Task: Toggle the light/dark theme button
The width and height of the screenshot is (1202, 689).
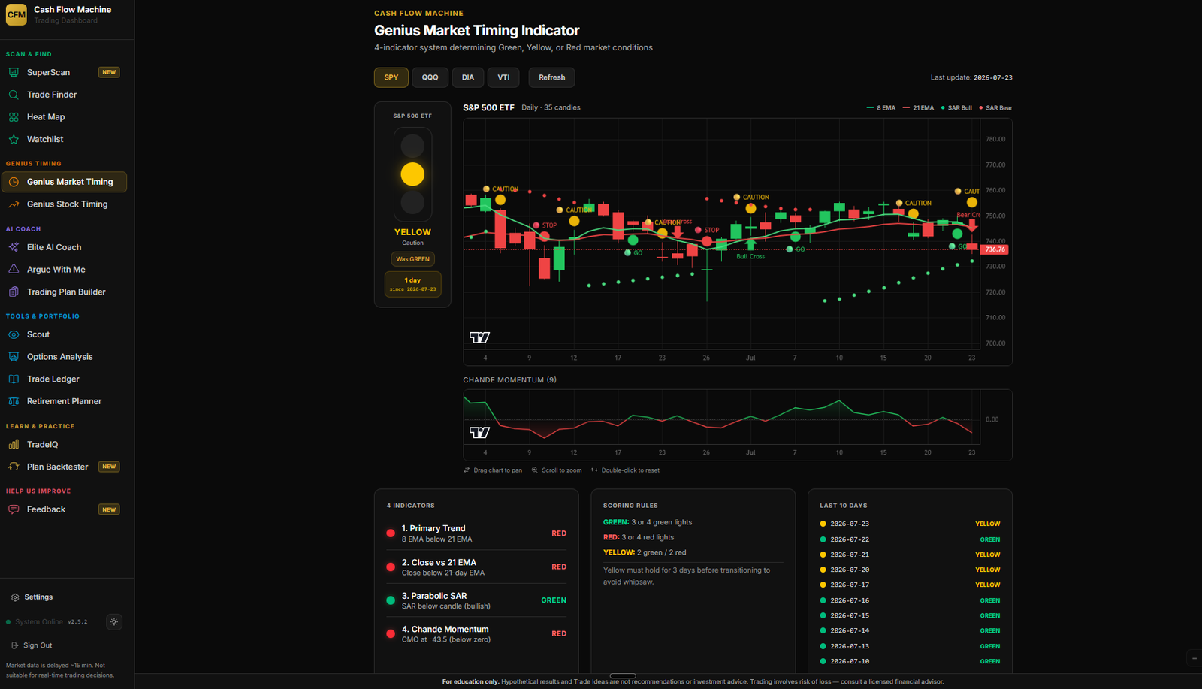Action: (114, 621)
